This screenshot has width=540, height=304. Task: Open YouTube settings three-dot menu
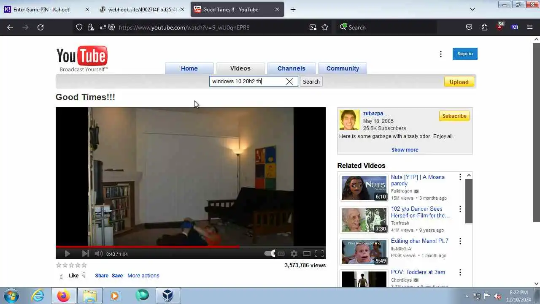point(441,54)
